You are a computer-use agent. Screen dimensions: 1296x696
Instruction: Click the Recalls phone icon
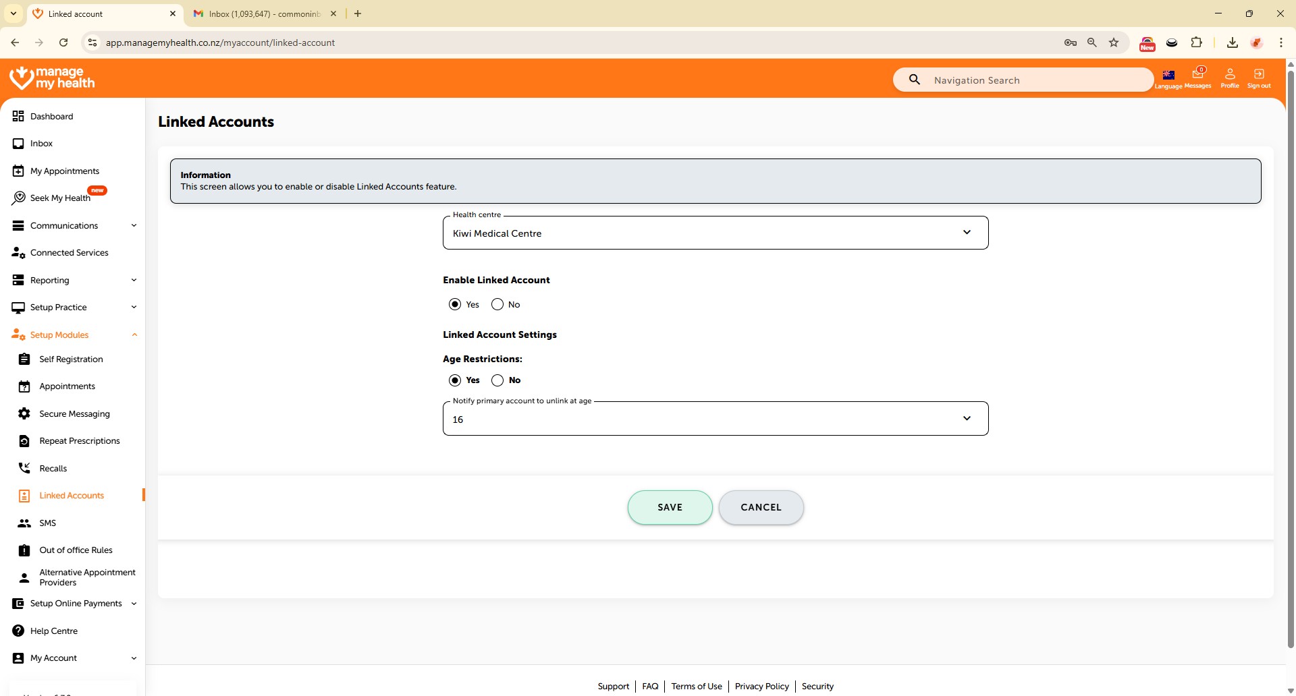[24, 468]
